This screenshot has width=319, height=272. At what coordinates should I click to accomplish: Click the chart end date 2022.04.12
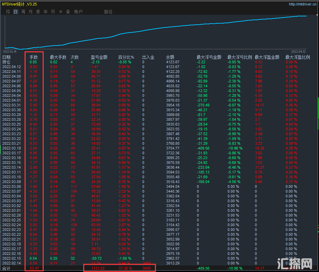(298, 52)
